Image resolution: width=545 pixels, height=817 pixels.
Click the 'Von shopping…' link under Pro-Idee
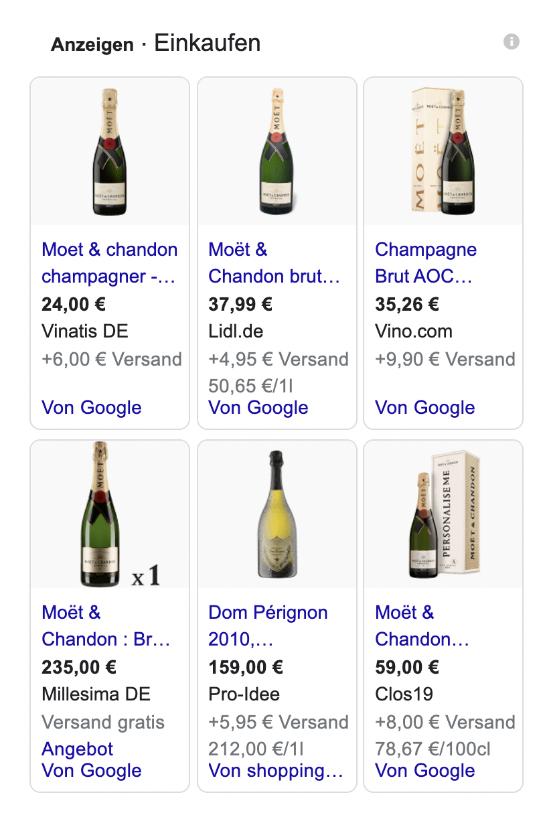276,770
